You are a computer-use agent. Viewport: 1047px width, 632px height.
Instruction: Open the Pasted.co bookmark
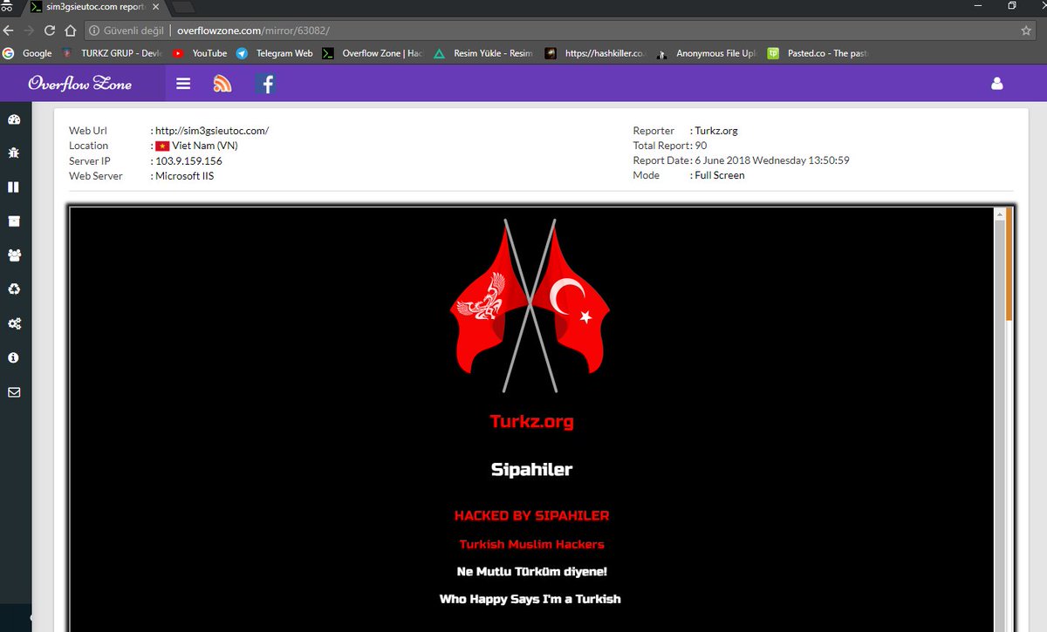[818, 53]
